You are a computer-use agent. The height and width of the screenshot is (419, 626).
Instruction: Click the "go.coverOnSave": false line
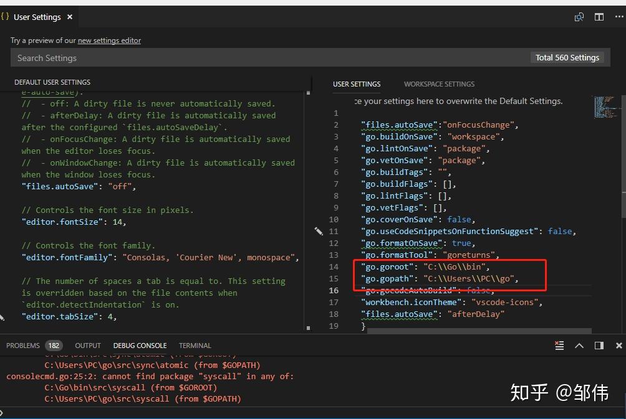pos(418,220)
